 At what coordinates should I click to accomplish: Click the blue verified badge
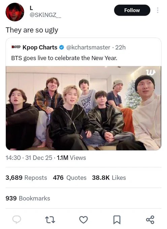(x=62, y=47)
